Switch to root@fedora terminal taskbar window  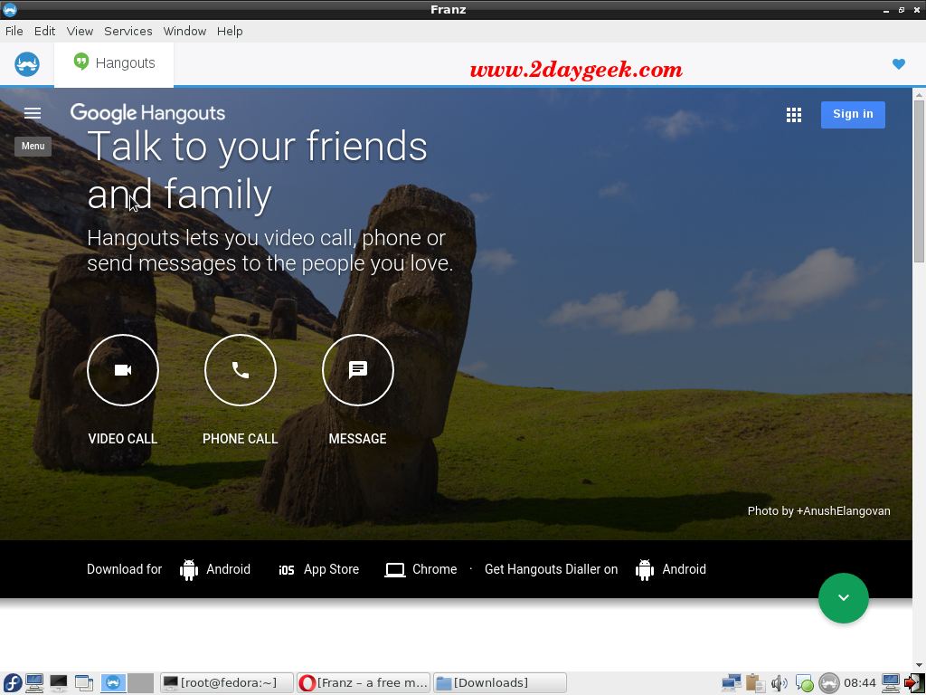coord(227,683)
